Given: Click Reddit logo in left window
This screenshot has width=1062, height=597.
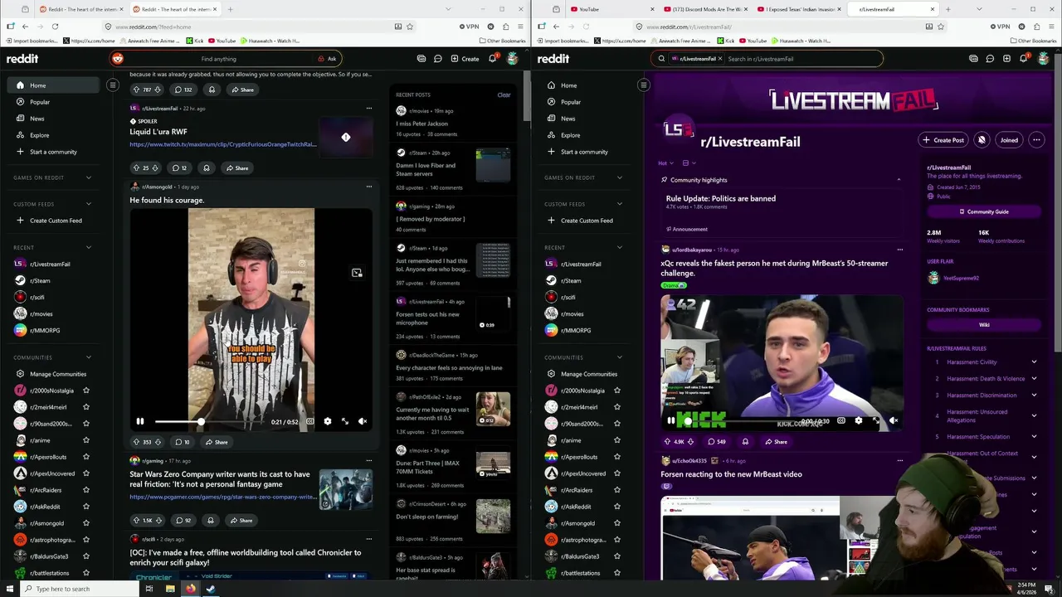Looking at the screenshot, I should (x=22, y=59).
